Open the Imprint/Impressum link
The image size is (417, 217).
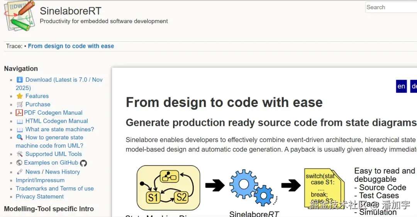[x=40, y=180]
